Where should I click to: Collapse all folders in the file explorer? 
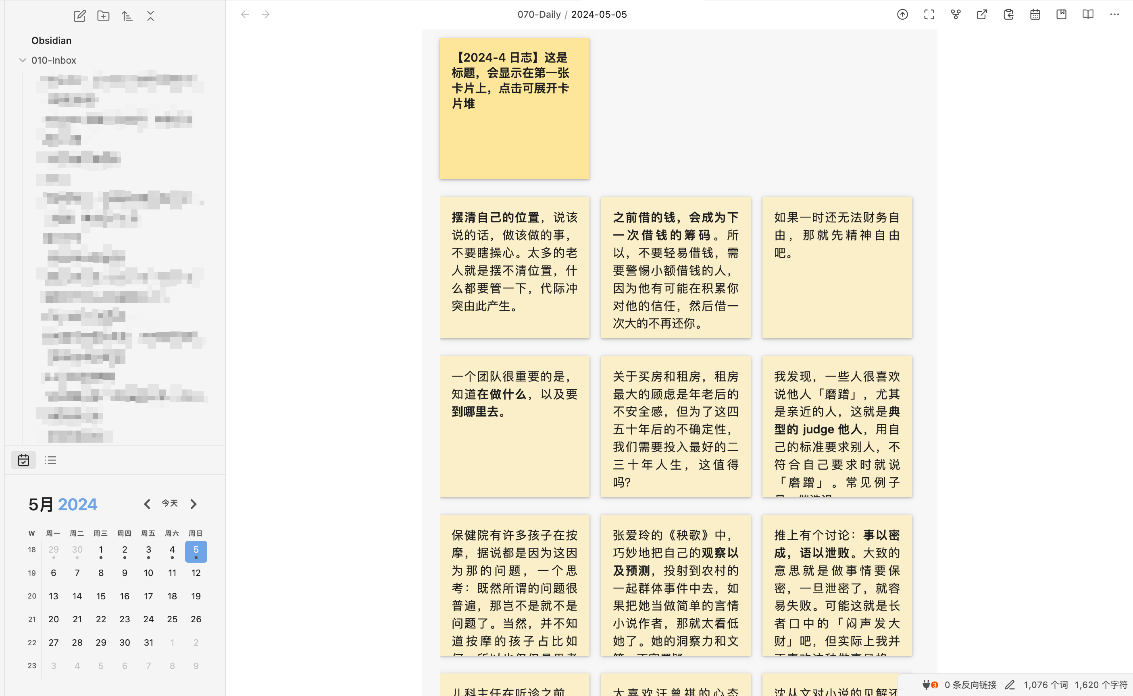[x=150, y=16]
